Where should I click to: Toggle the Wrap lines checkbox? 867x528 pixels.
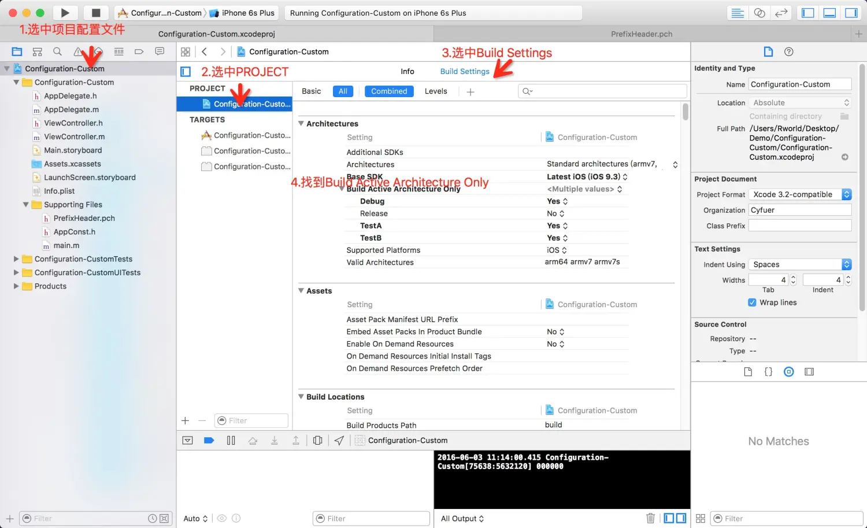tap(752, 302)
